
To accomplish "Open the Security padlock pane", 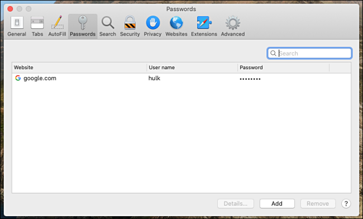I will tap(130, 26).
